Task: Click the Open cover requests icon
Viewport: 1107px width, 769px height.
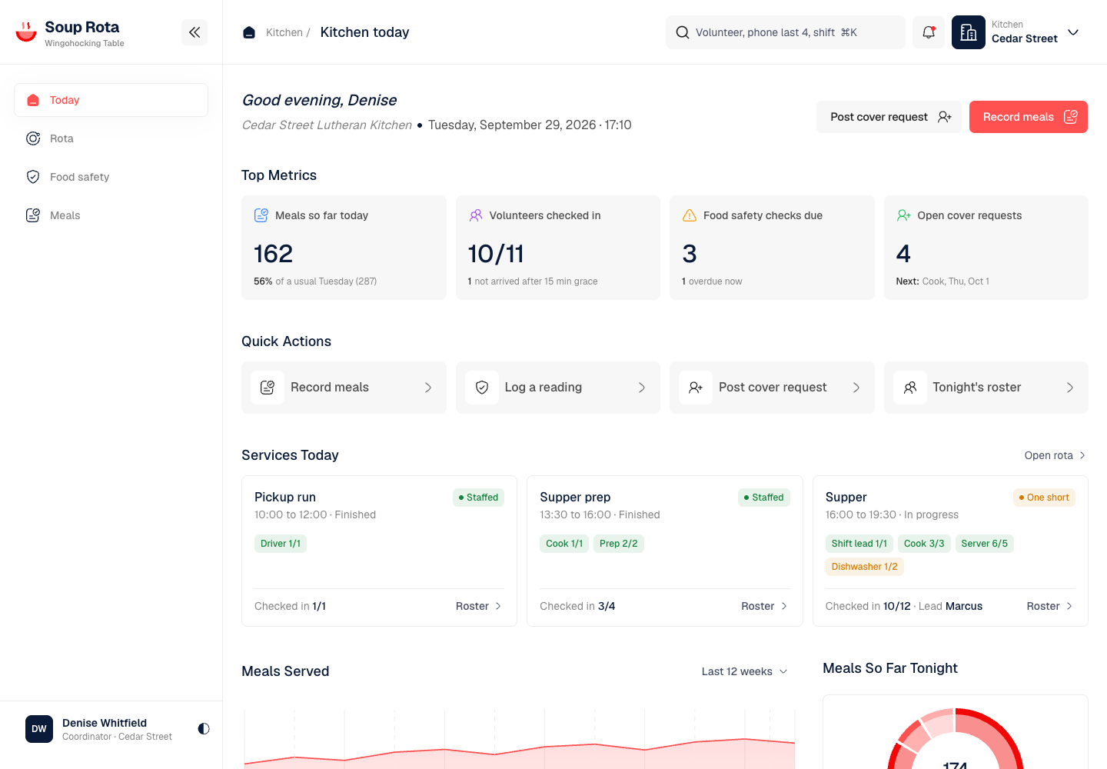Action: (904, 215)
